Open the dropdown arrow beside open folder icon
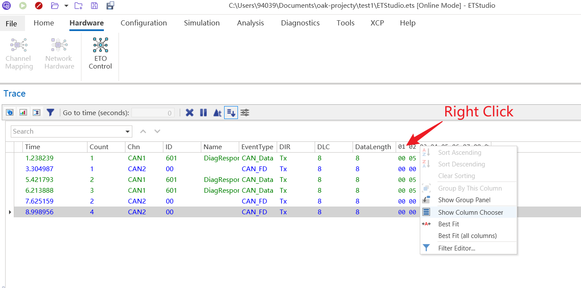581x288 pixels. pos(66,6)
